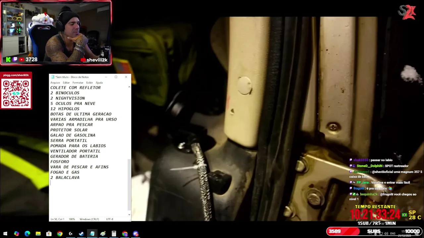Click the pixgg.com/sheviii2k link label
This screenshot has height=238, width=424.
[16, 75]
